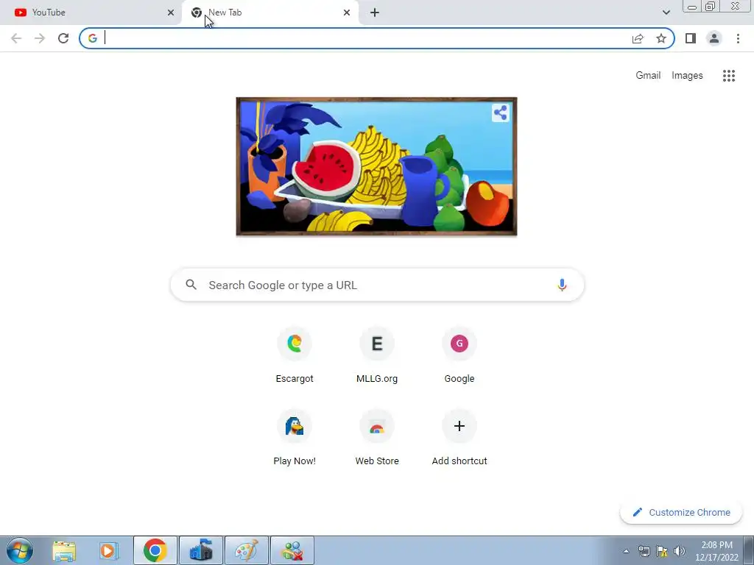Image resolution: width=754 pixels, height=565 pixels.
Task: Open the Escargot shortcut
Action: pyautogui.click(x=295, y=356)
